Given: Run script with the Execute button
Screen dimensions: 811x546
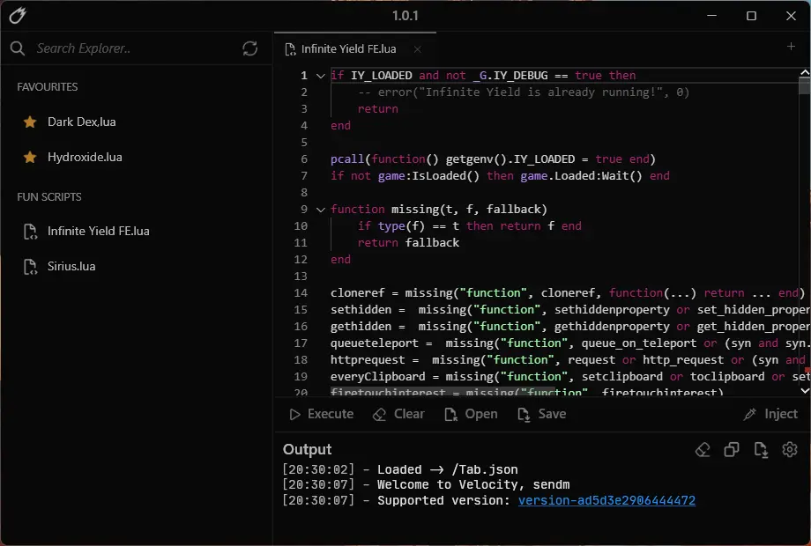Looking at the screenshot, I should pyautogui.click(x=321, y=414).
